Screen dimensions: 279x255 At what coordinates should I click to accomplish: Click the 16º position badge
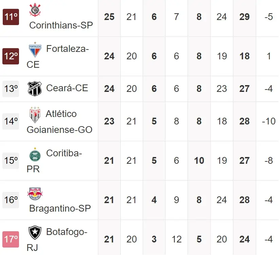click(11, 200)
